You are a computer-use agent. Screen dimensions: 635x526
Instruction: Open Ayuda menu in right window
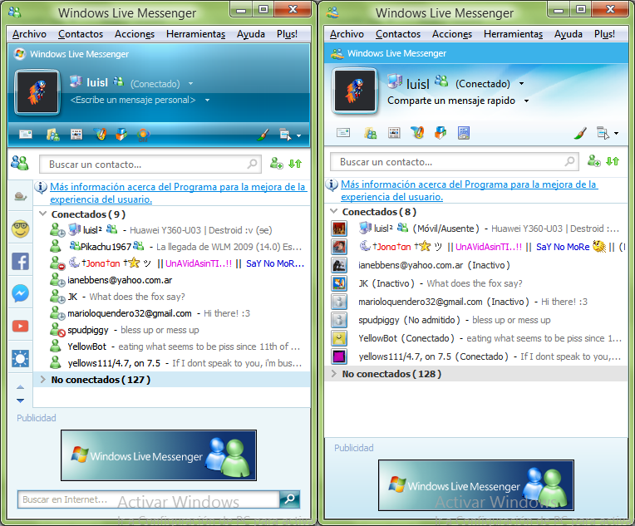tap(569, 34)
